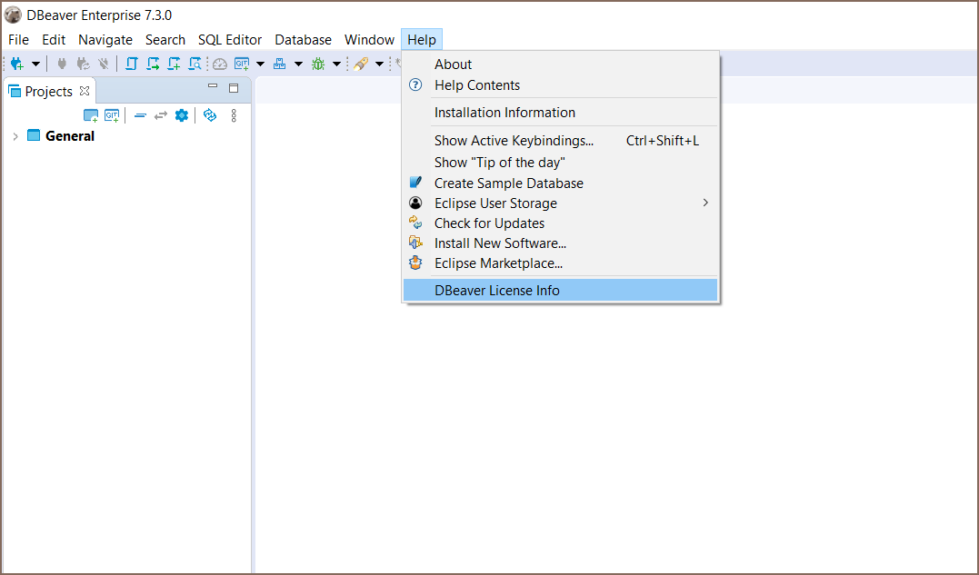Screen dimensions: 979x575
Task: Click the script icon with green arrow
Action: point(153,64)
